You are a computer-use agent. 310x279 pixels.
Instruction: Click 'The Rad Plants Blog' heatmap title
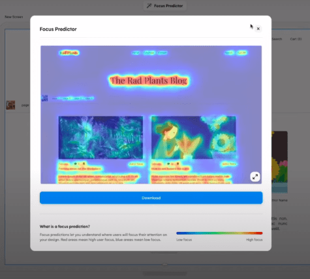149,80
